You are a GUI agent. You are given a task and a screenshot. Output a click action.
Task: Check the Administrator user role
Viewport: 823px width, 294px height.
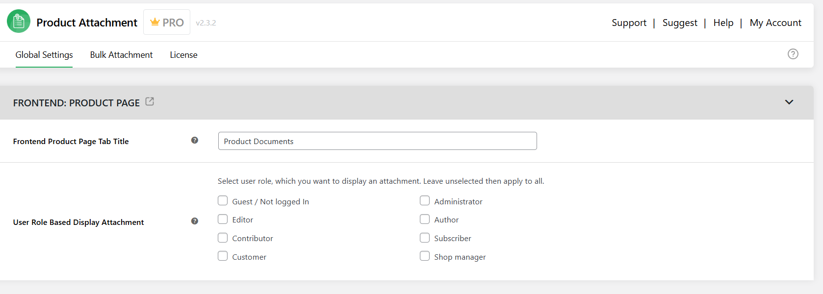point(425,200)
